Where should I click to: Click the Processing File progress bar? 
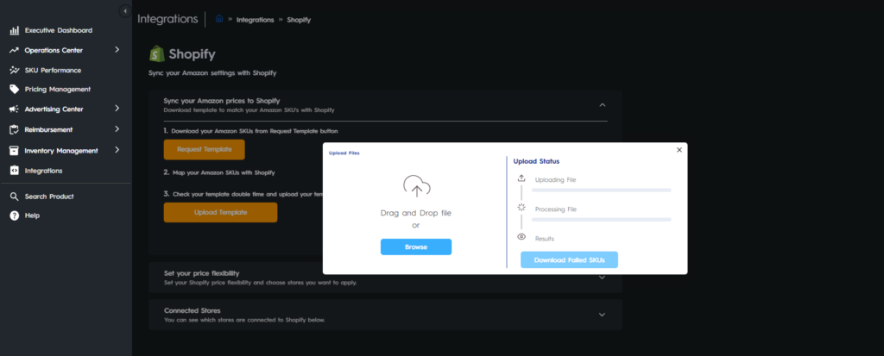pos(602,220)
